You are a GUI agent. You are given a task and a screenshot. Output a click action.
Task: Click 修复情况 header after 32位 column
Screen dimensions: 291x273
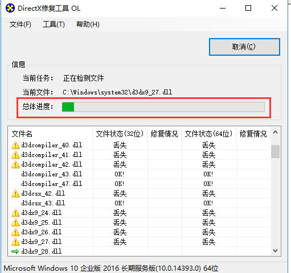click(165, 134)
